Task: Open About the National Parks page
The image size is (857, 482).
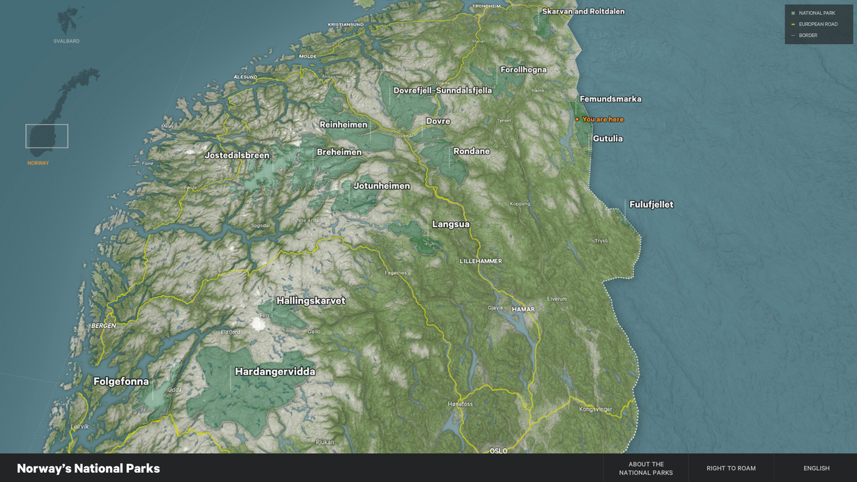Action: click(645, 468)
